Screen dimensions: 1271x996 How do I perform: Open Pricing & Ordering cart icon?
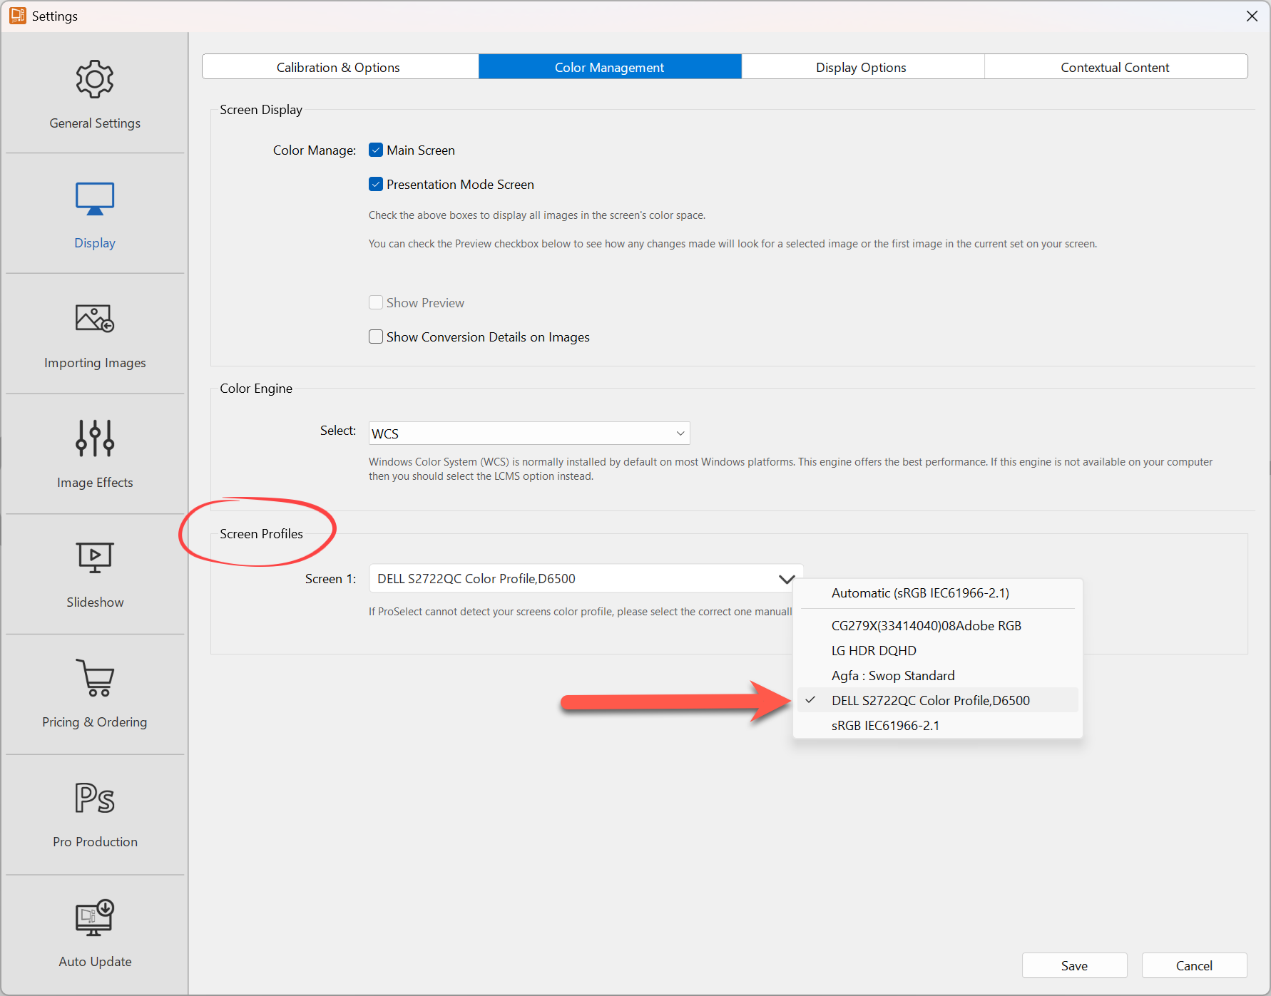[95, 677]
